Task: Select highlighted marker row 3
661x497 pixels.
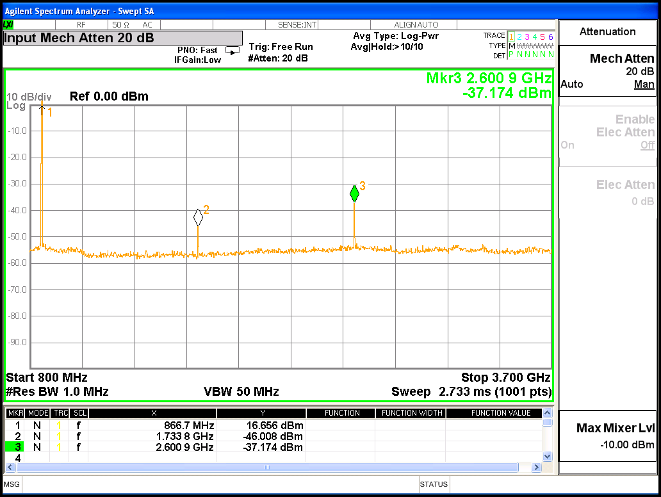Action: (x=273, y=447)
